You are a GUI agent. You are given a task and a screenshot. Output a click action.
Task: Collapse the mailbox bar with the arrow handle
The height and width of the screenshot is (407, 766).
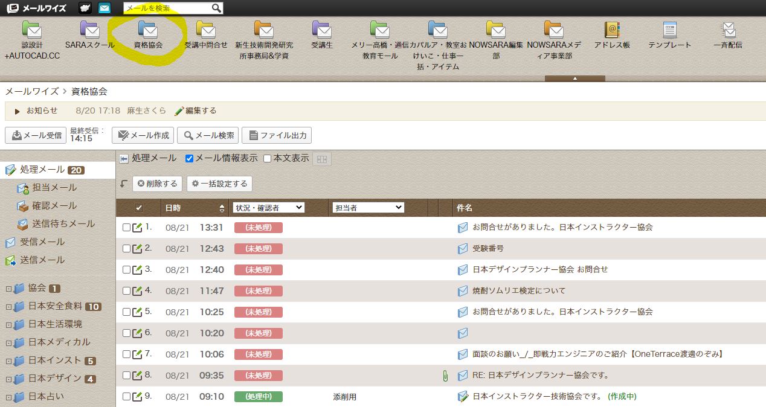click(x=574, y=79)
